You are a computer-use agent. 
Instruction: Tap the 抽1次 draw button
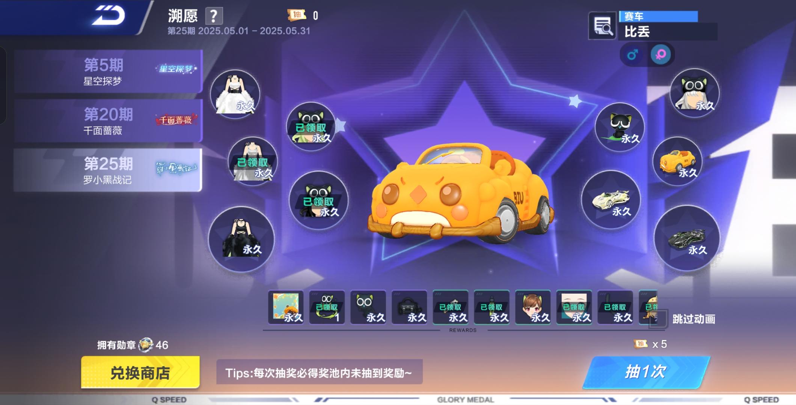646,372
